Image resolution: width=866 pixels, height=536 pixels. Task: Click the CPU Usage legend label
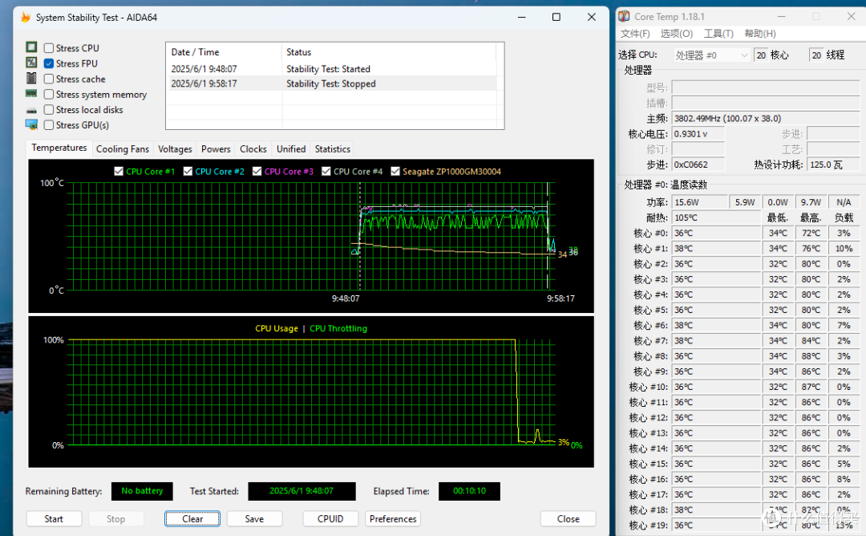277,328
